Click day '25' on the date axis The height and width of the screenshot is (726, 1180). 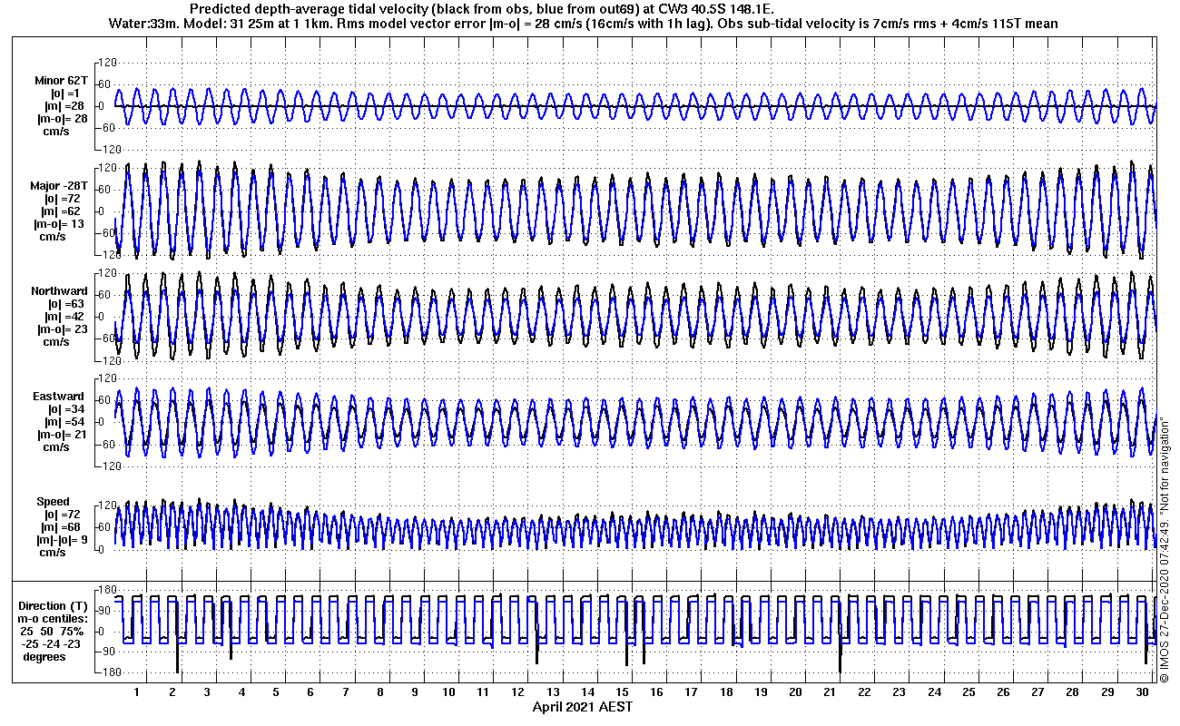tap(969, 692)
